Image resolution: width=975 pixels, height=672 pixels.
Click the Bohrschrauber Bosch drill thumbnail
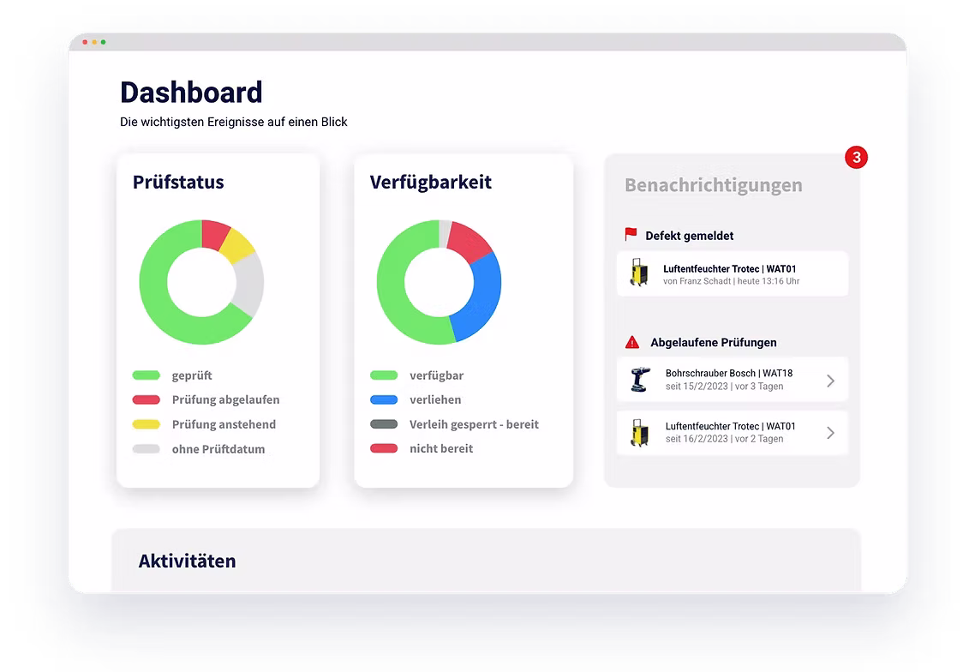coord(640,379)
